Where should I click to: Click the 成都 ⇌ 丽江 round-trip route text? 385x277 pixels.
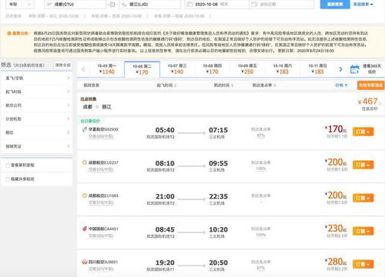click(x=97, y=107)
